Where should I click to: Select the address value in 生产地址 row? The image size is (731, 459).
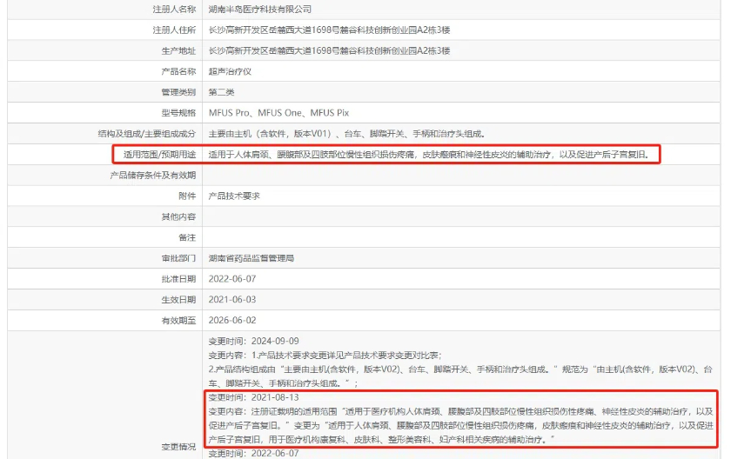pyautogui.click(x=329, y=50)
